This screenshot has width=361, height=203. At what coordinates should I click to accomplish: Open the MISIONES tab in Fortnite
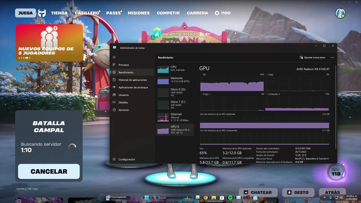139,13
